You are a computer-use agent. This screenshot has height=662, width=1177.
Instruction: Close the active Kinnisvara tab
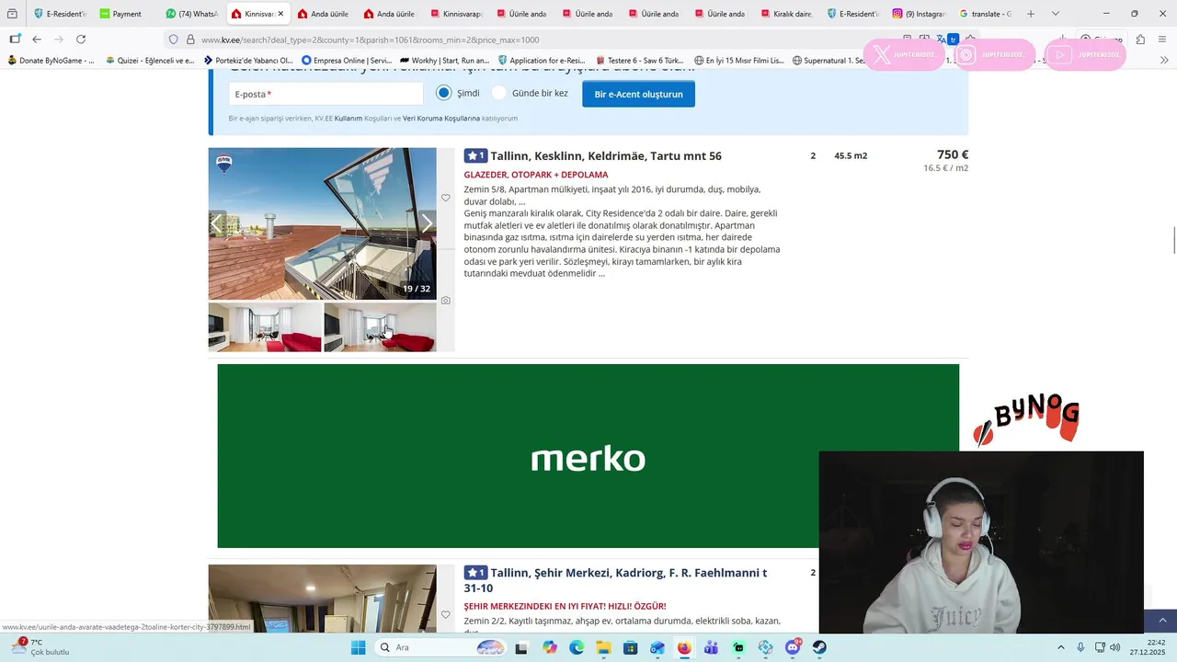[280, 14]
